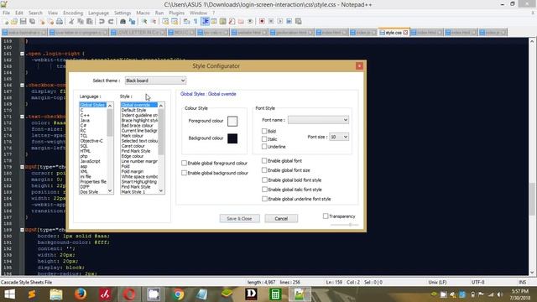Viewport: 537px width, 302px height.
Task: Open the Plugins menu
Action: 176,13
